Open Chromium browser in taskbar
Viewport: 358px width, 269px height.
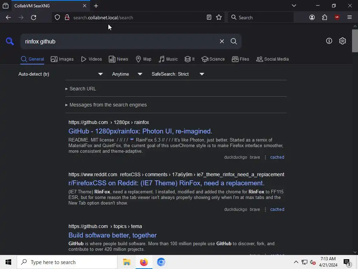[161, 262]
